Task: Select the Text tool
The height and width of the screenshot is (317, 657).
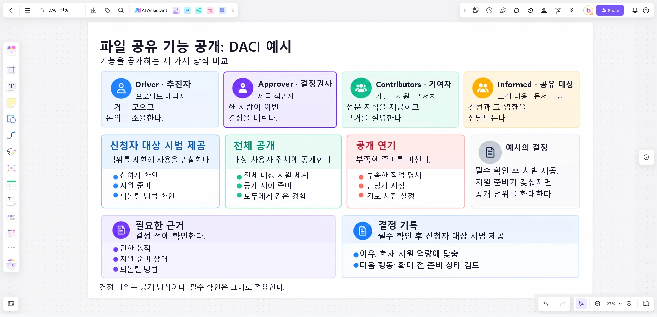Action: tap(11, 86)
